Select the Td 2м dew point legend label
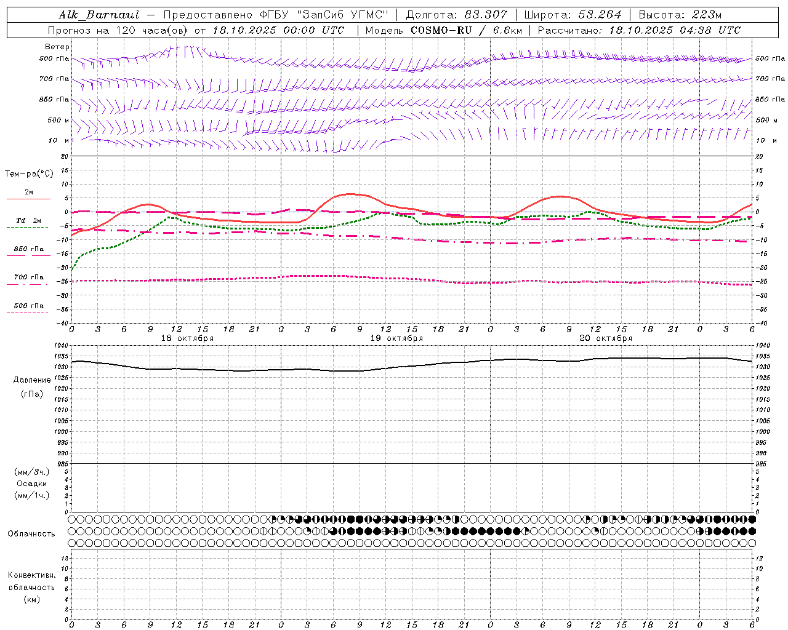788x630 pixels. pos(29,220)
